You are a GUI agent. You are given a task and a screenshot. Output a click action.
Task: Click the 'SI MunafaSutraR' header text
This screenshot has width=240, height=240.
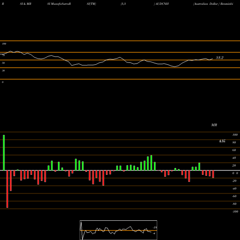pos(59,4)
